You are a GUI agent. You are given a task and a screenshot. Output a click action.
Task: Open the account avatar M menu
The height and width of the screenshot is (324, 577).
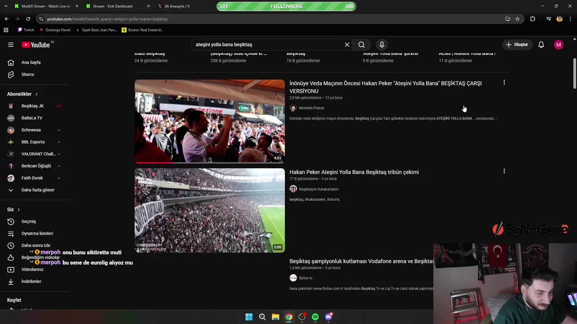coord(559,45)
